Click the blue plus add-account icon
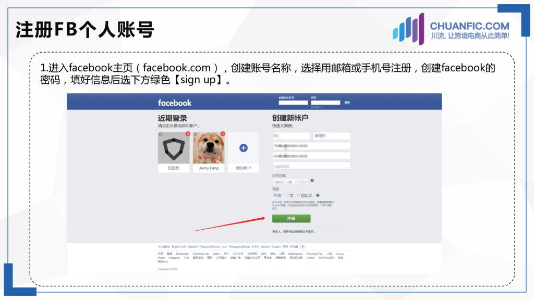This screenshot has height=300, width=534. click(x=243, y=148)
